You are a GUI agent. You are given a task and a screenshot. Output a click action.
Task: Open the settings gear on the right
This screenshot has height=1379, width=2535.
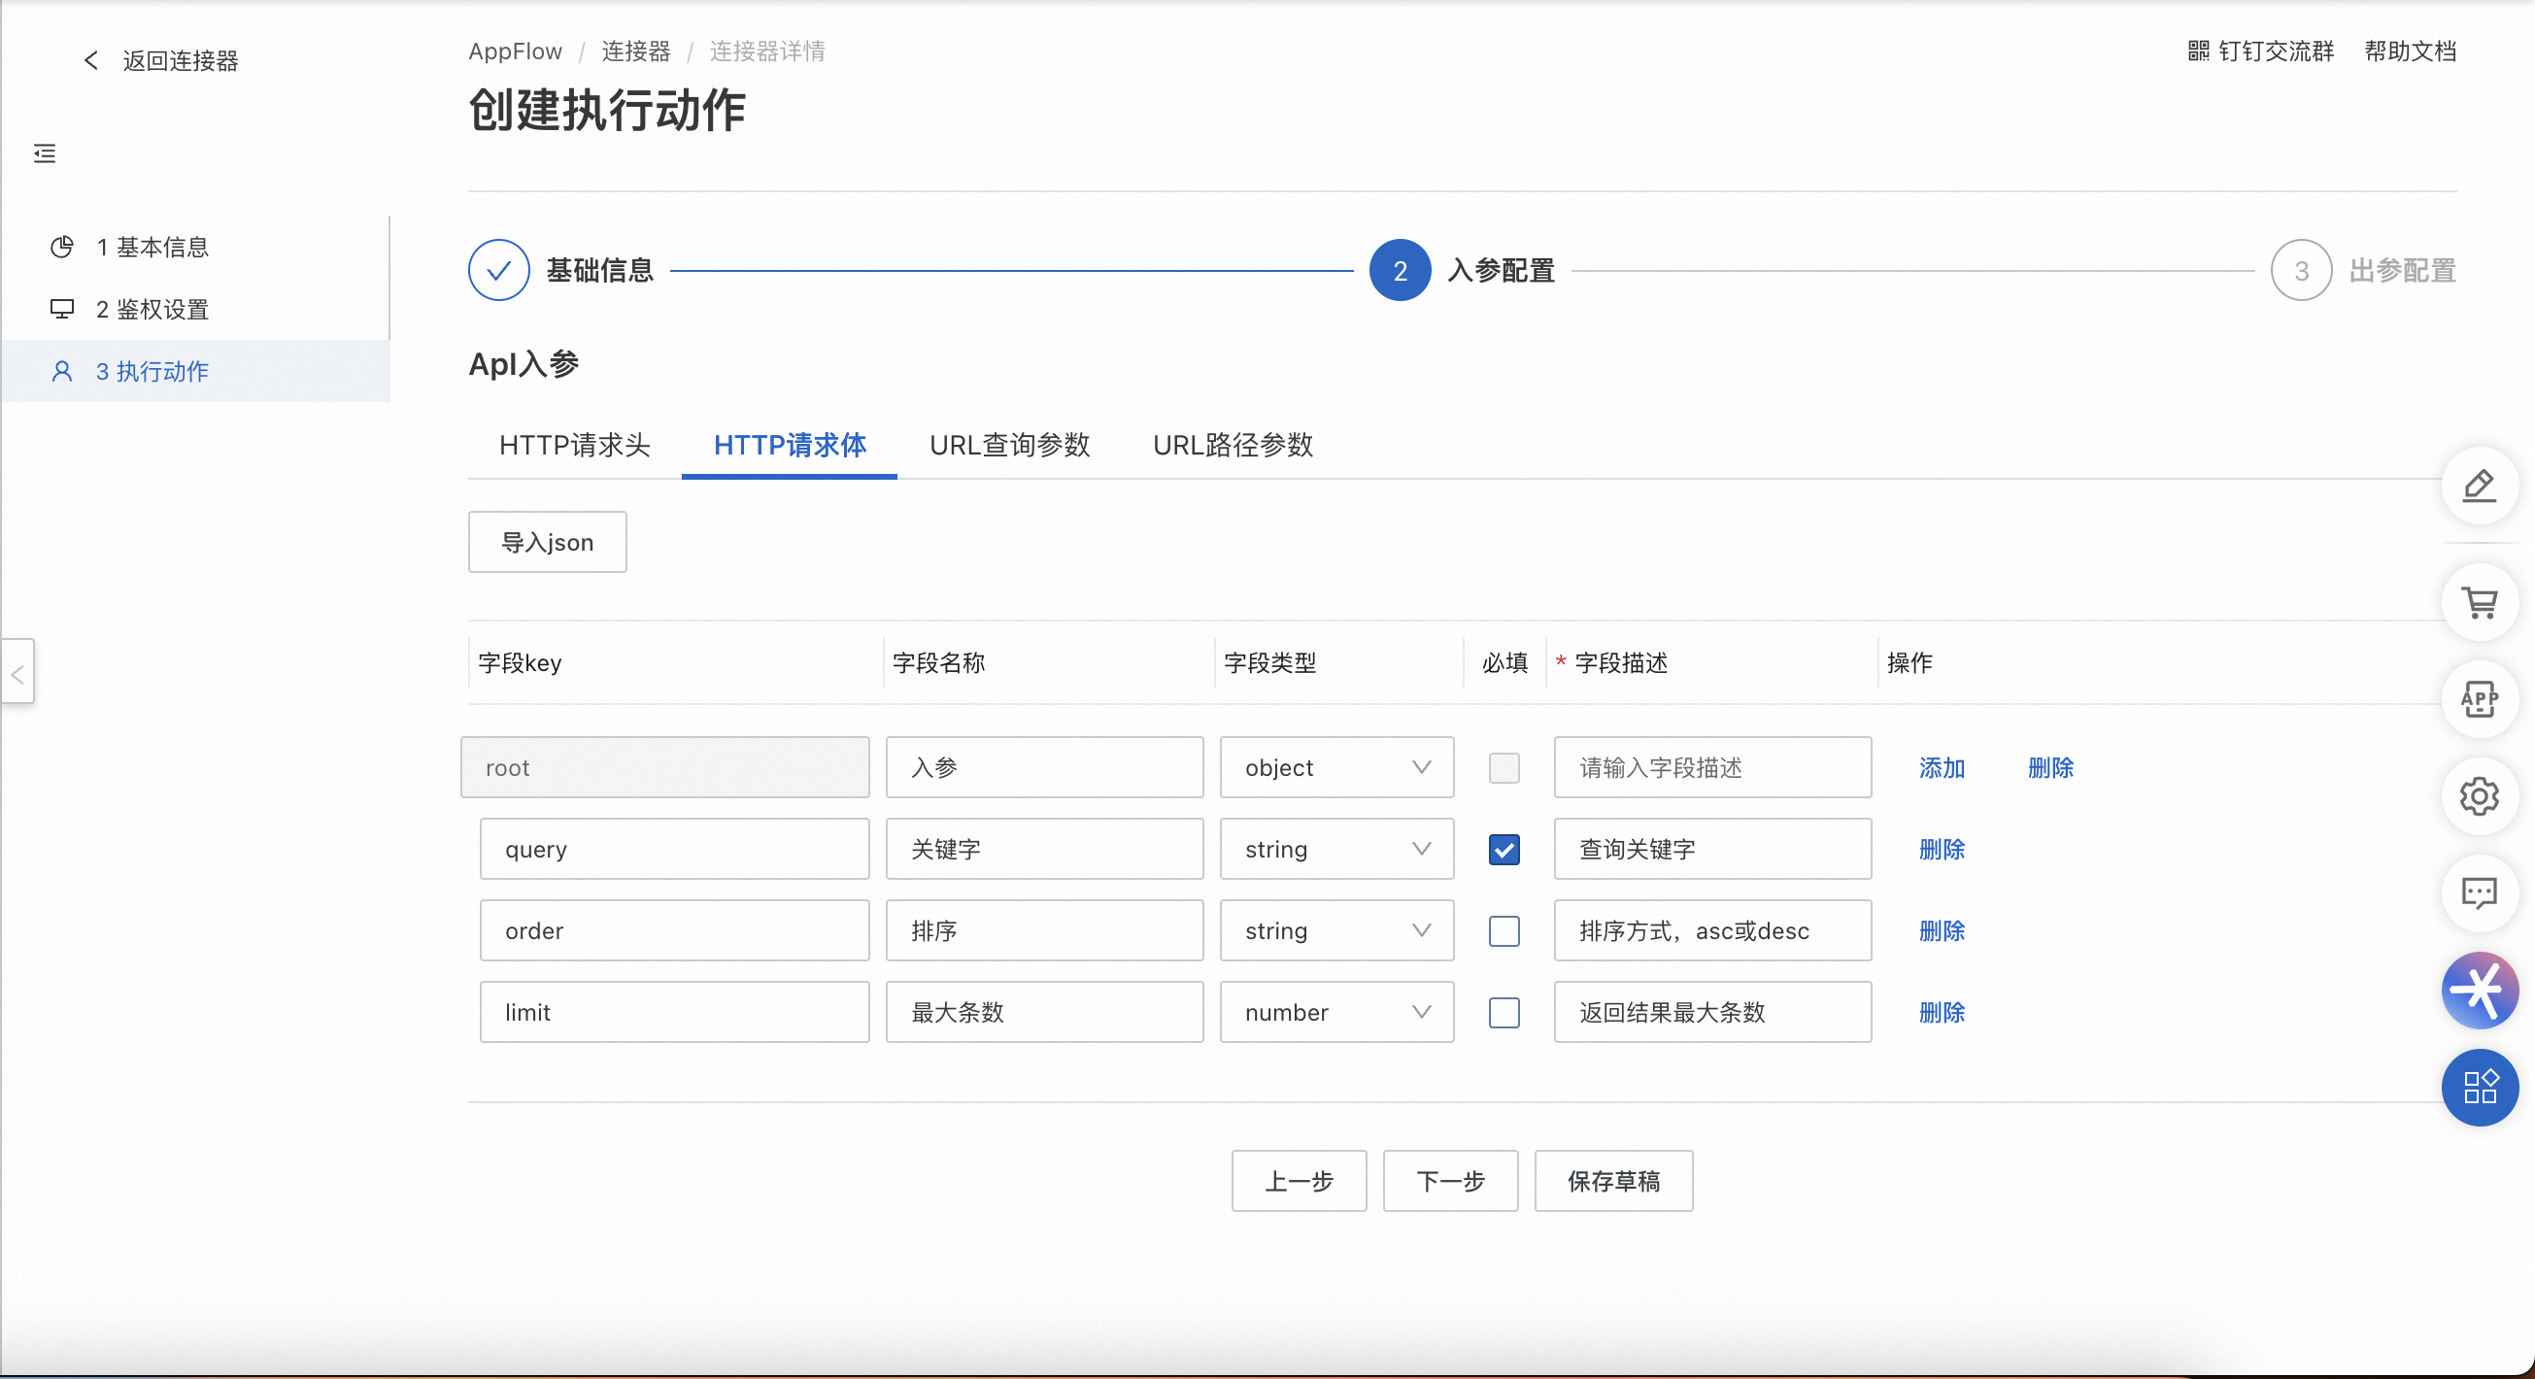(x=2479, y=796)
